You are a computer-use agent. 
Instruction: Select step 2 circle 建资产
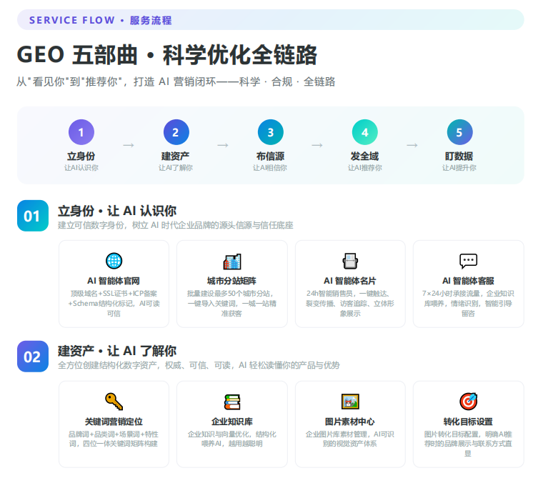(176, 132)
